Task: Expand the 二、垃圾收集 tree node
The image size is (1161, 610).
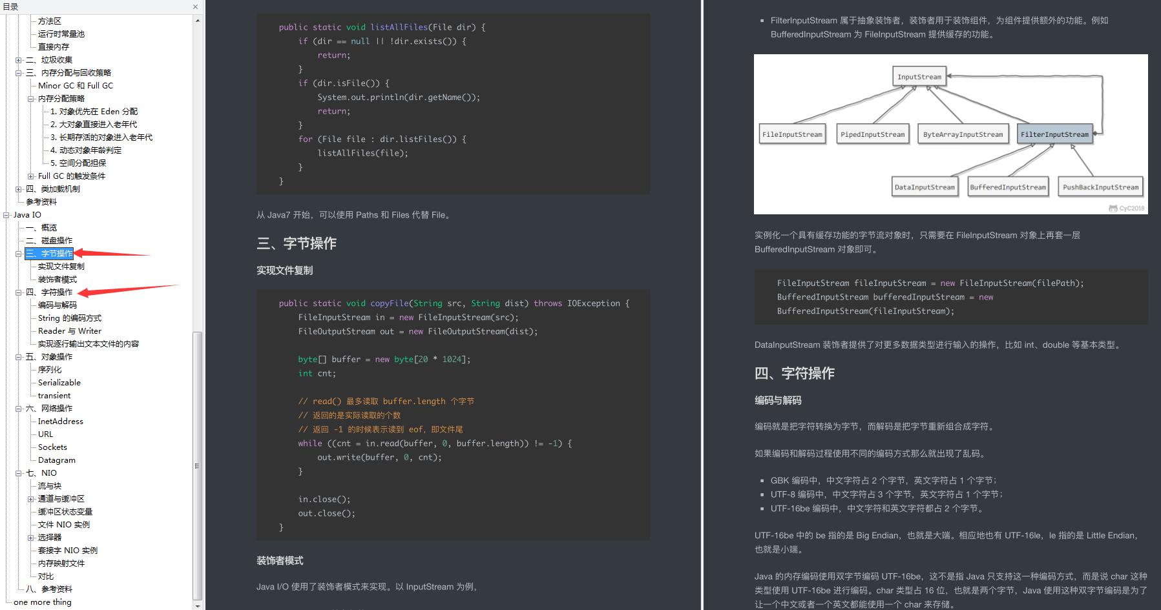Action: [18, 60]
